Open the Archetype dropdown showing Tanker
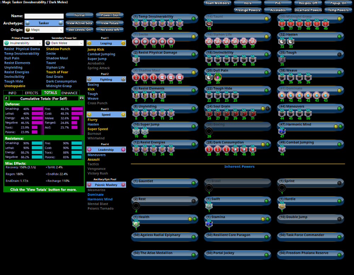This screenshot has height=275, width=354. (x=44, y=23)
